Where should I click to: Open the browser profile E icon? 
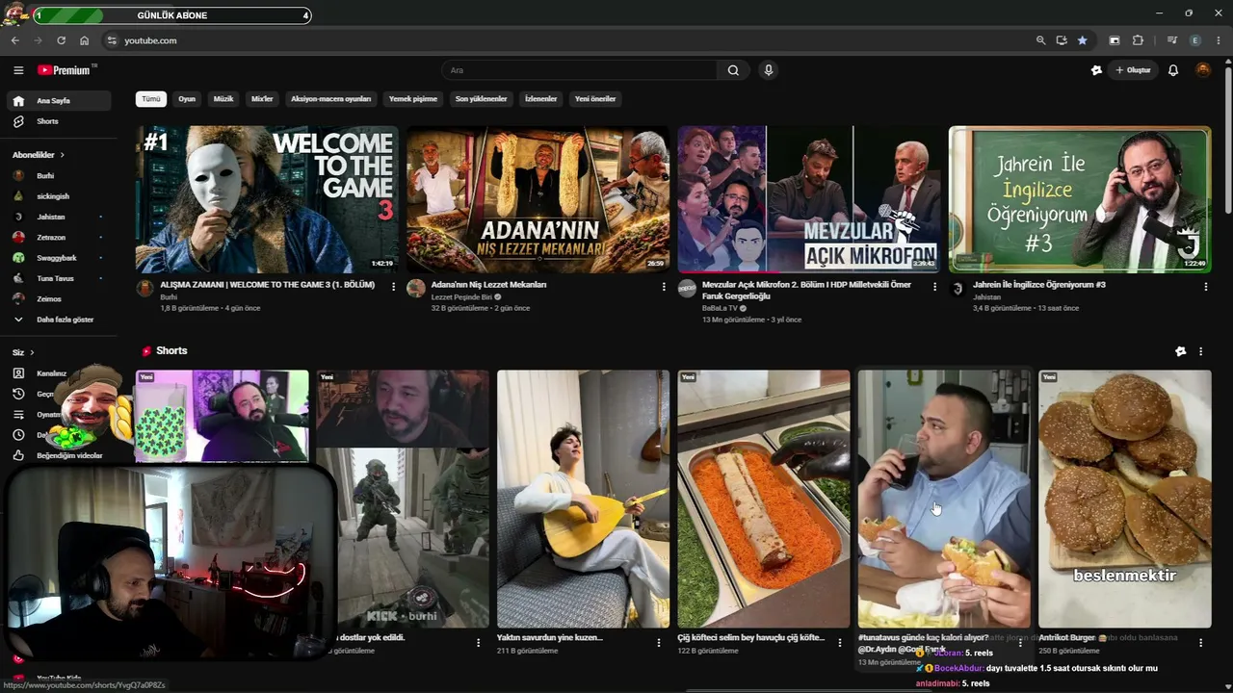(x=1195, y=40)
